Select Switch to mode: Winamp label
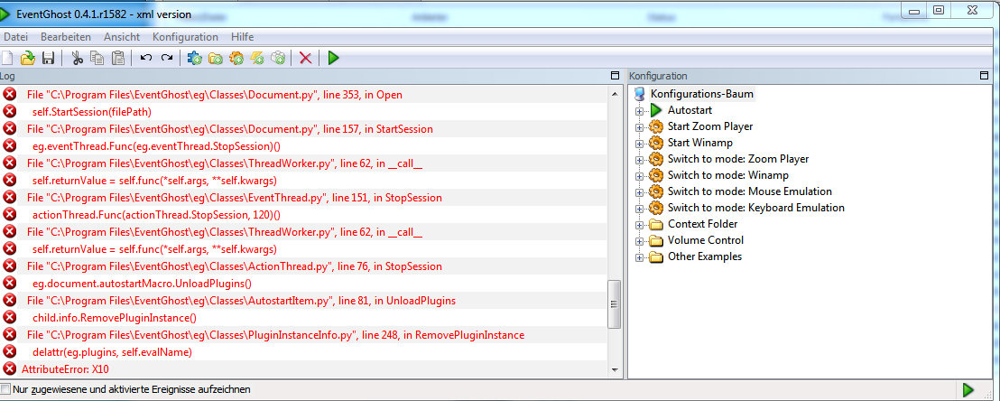Image resolution: width=1000 pixels, height=401 pixels. (x=728, y=175)
